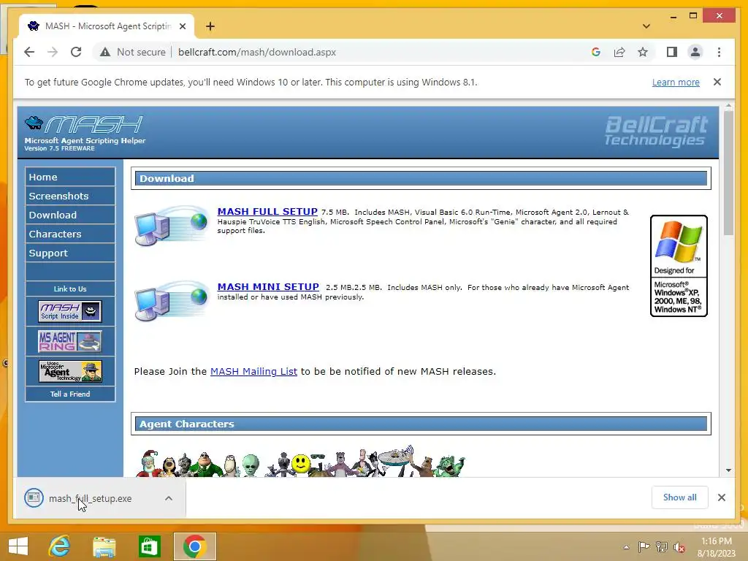Open Chrome side panel
Image resolution: width=748 pixels, height=561 pixels.
coord(672,52)
